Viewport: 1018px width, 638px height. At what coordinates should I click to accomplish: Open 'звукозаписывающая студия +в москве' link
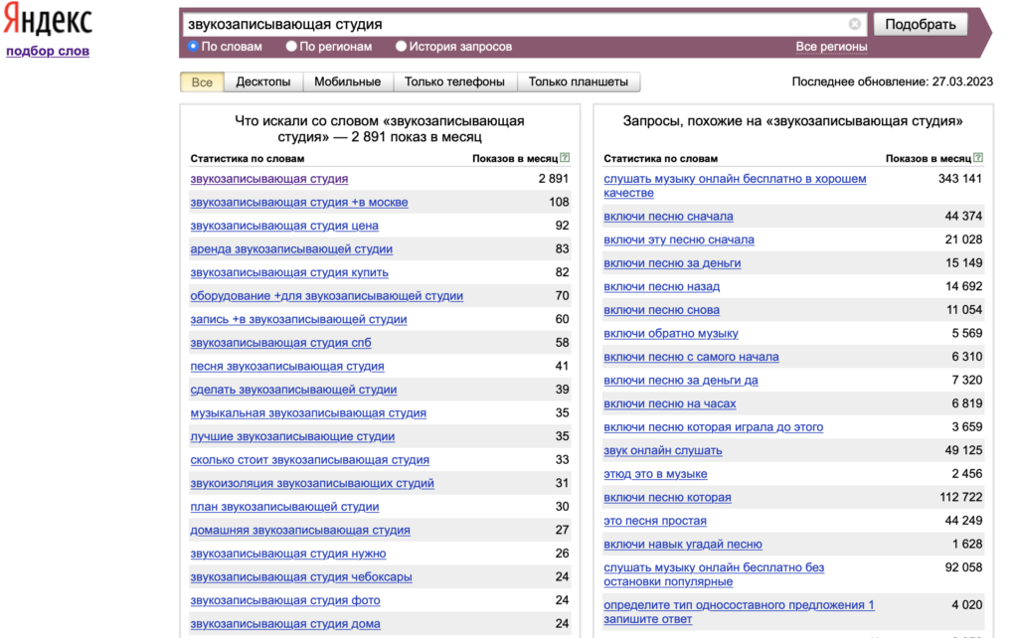pyautogui.click(x=298, y=202)
